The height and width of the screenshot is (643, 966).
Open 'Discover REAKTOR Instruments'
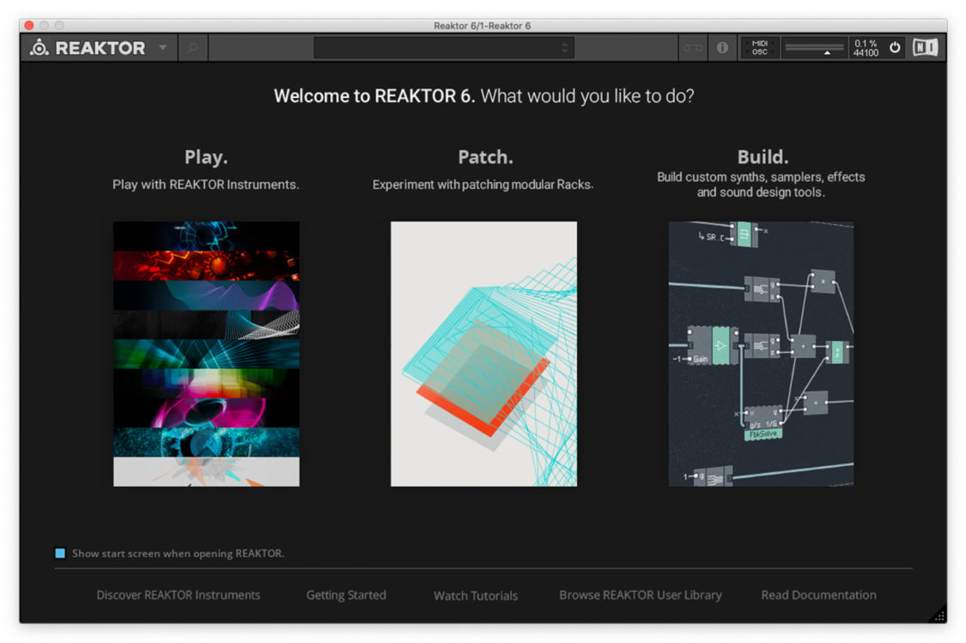pos(178,595)
